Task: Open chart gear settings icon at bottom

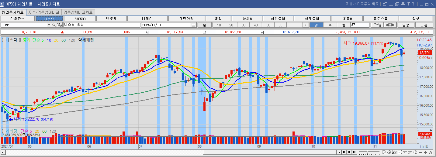Action: point(389,152)
